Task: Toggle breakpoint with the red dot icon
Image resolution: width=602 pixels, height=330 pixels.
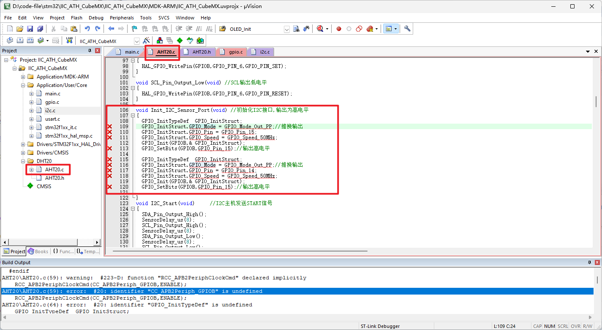Action: point(339,29)
